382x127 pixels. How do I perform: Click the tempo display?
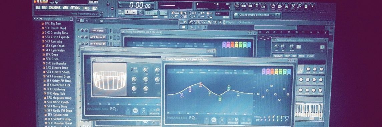click(x=151, y=13)
